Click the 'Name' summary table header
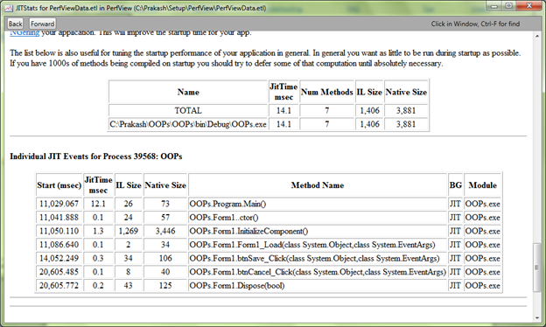Image resolution: width=546 pixels, height=327 pixels. (x=188, y=92)
